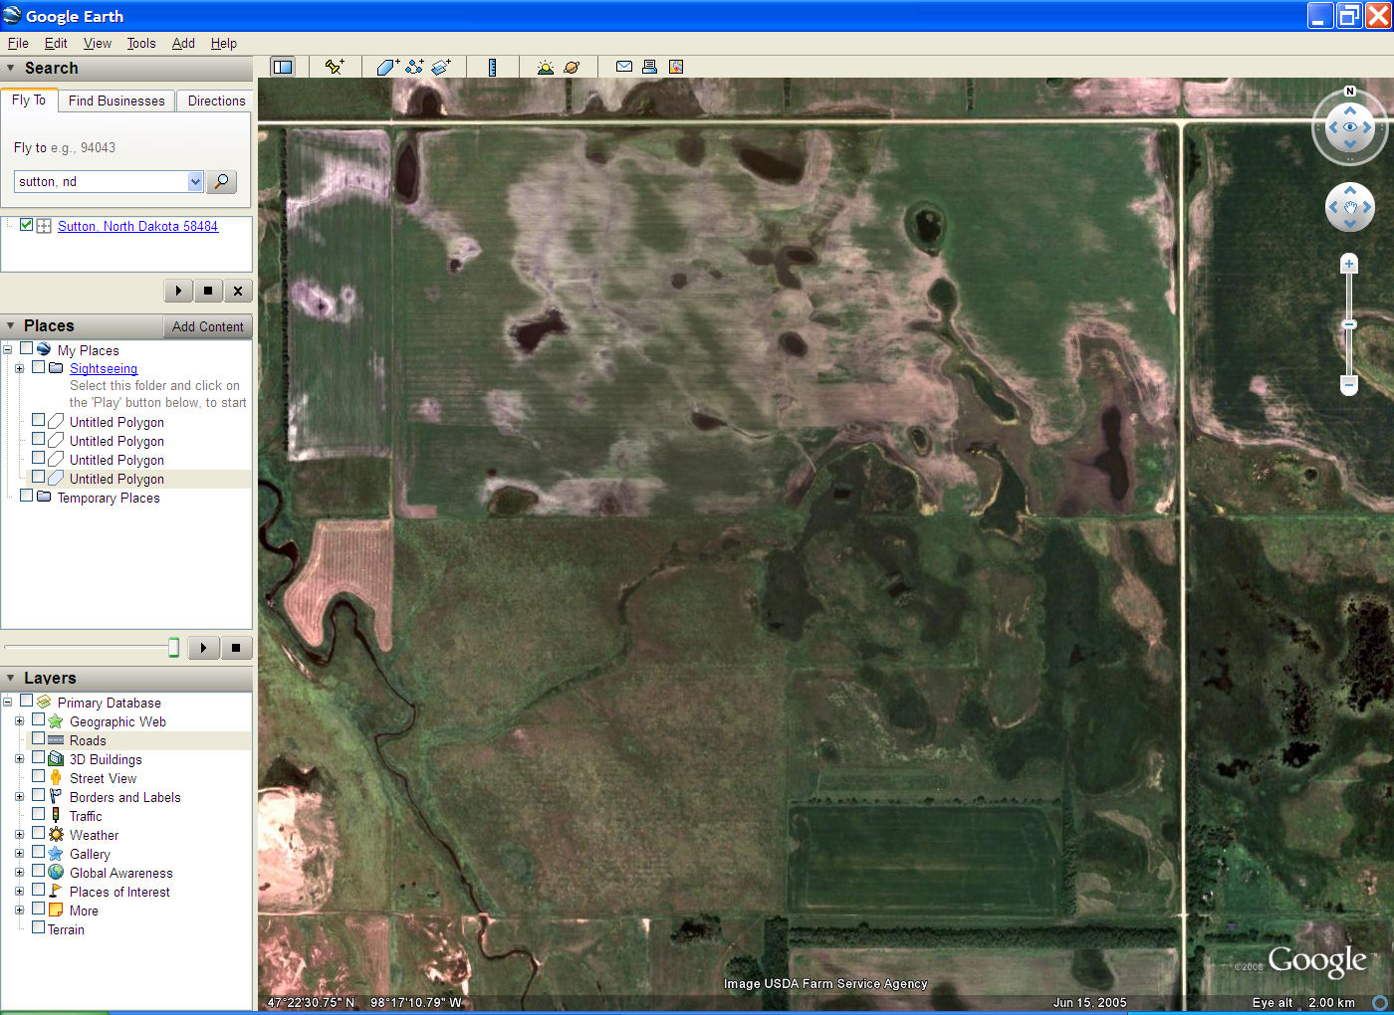The image size is (1394, 1015).
Task: Click the North indicator N on compass
Action: 1350,92
